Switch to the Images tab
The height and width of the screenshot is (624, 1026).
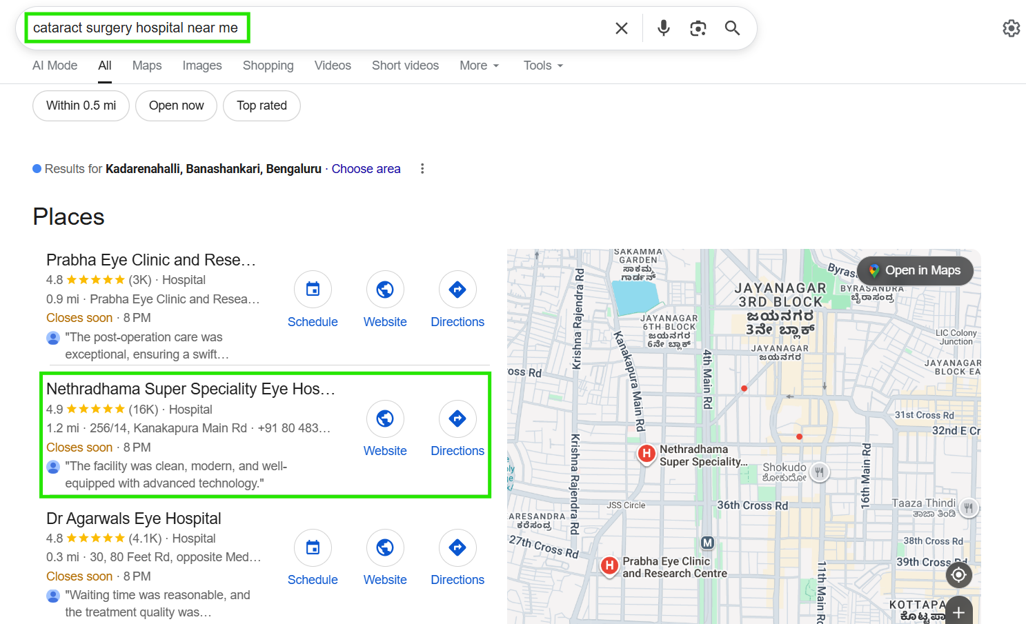[201, 66]
